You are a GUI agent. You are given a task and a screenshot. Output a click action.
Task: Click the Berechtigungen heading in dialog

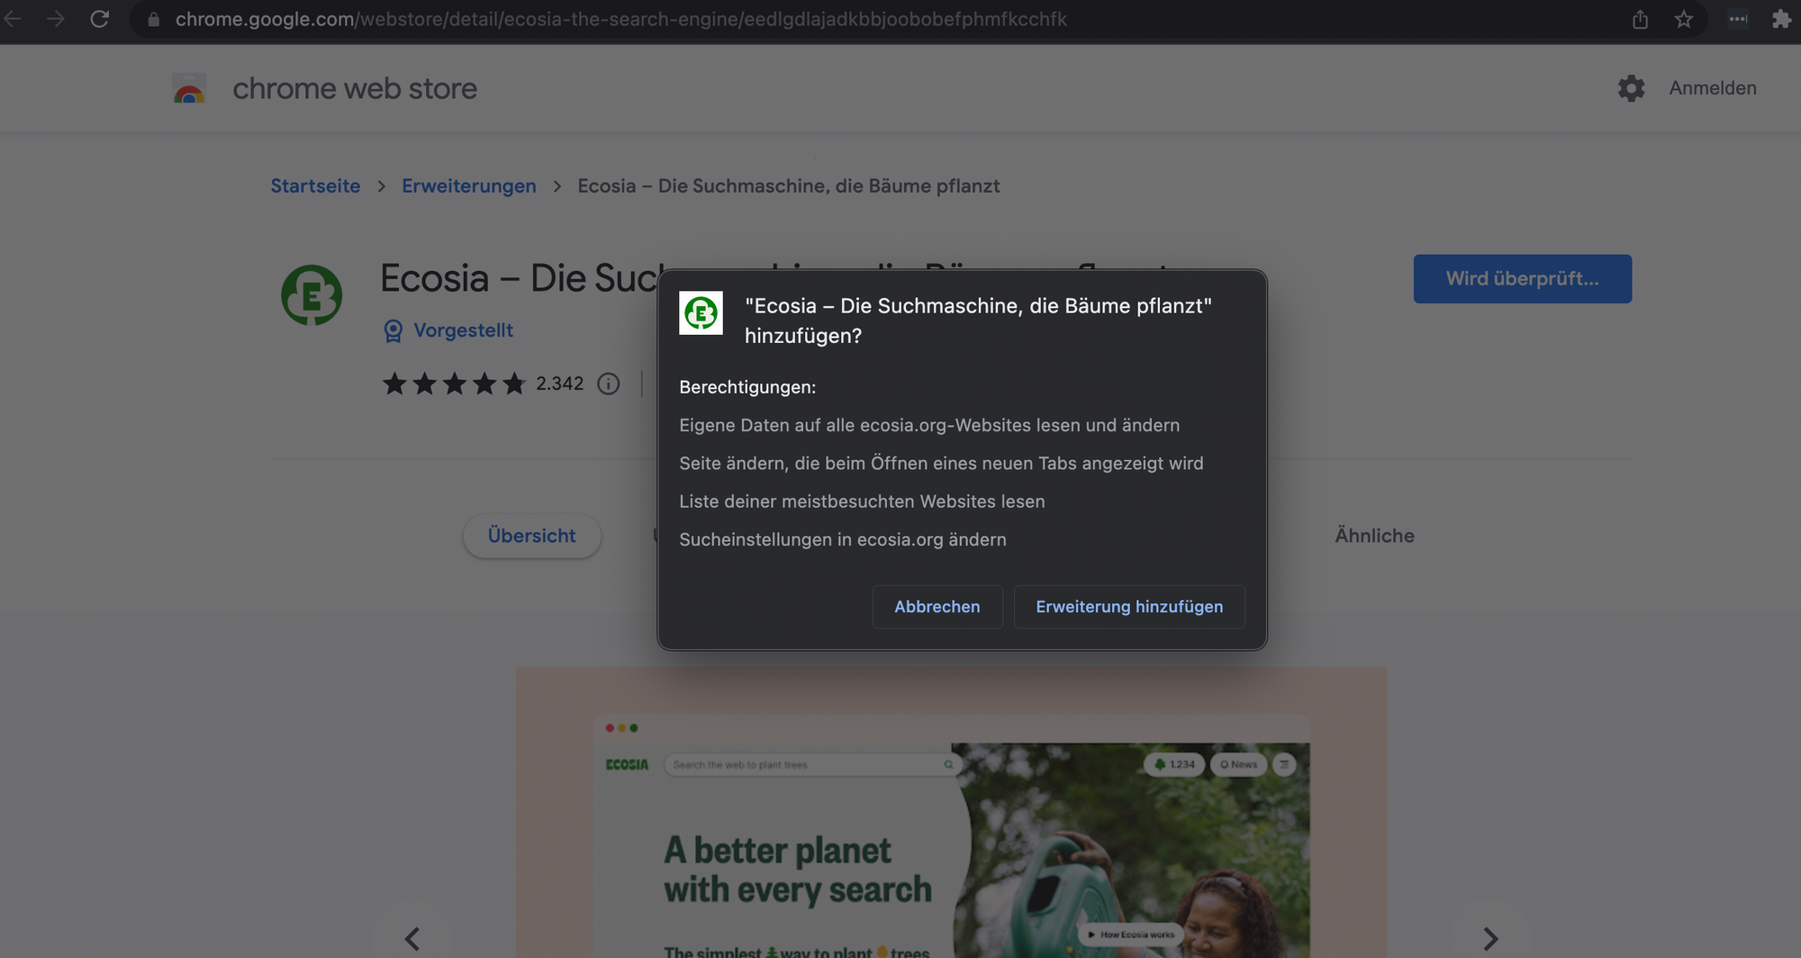[747, 387]
